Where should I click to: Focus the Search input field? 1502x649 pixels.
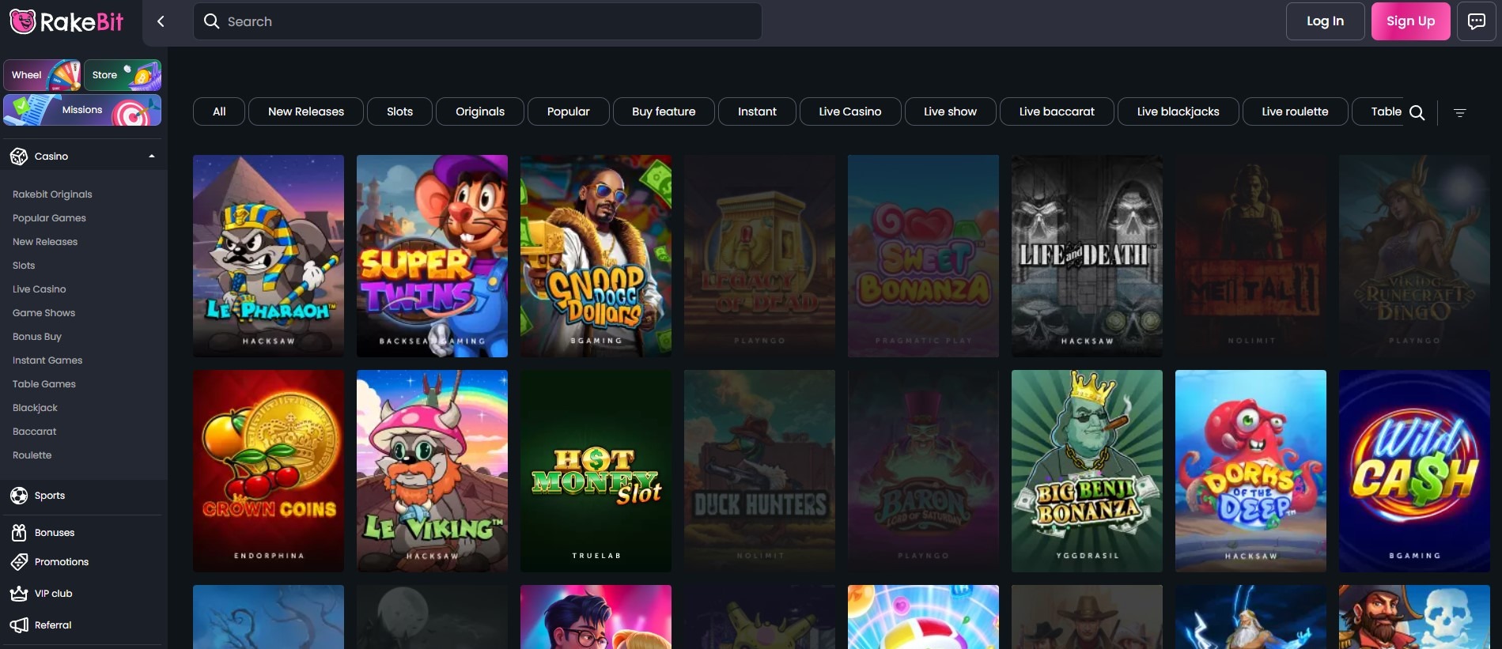click(478, 21)
